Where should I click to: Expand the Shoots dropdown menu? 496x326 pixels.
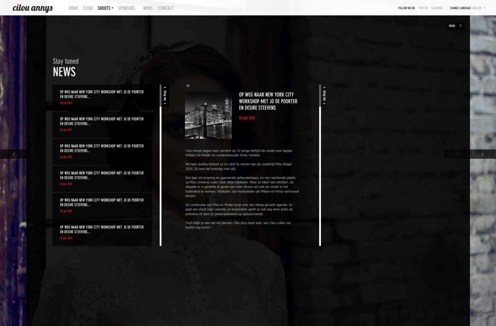(x=105, y=8)
